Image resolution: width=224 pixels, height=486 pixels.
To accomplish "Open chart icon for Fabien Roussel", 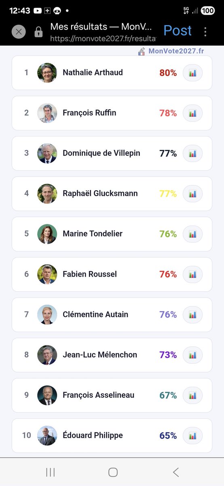I will [192, 274].
